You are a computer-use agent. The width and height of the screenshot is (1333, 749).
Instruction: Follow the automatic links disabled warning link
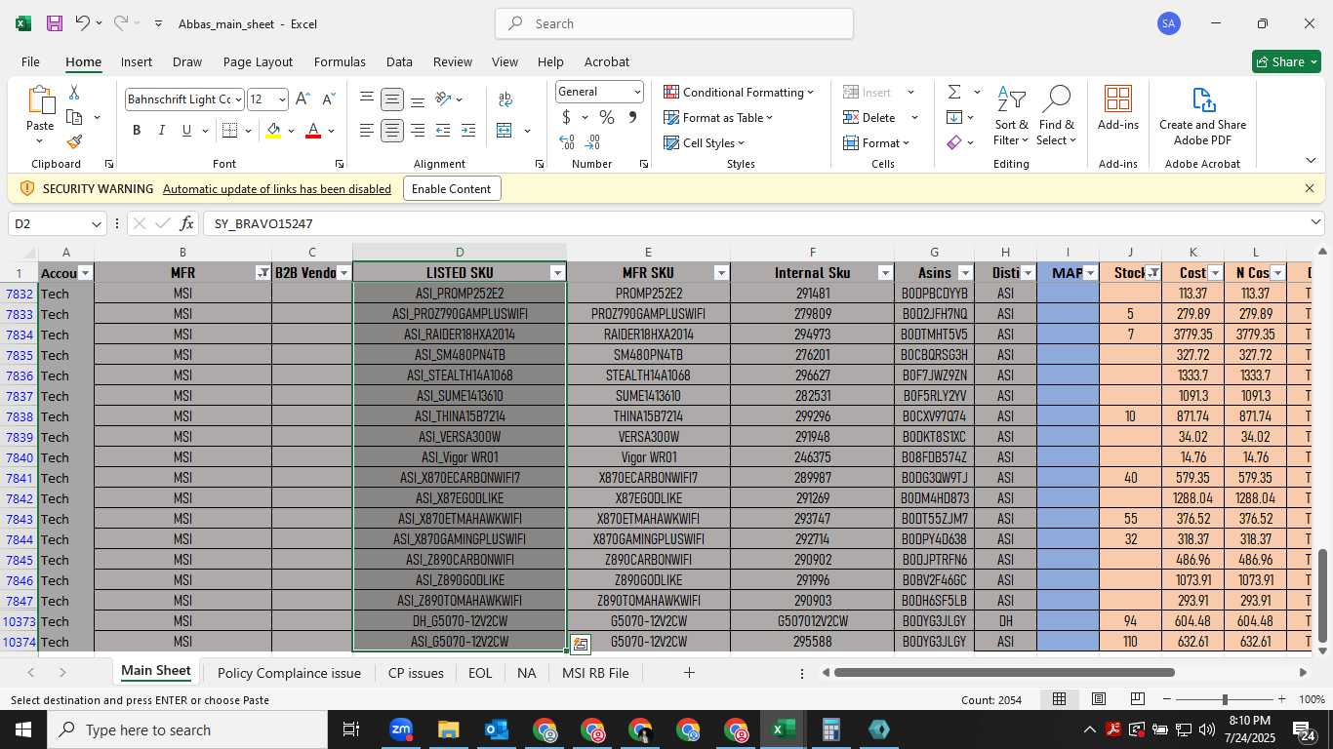tap(277, 188)
